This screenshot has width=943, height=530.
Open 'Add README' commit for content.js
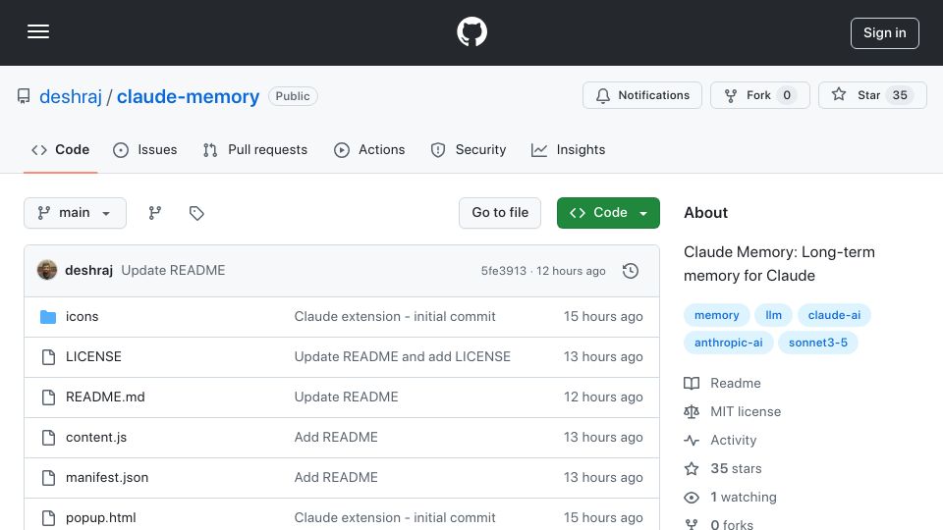coord(336,438)
